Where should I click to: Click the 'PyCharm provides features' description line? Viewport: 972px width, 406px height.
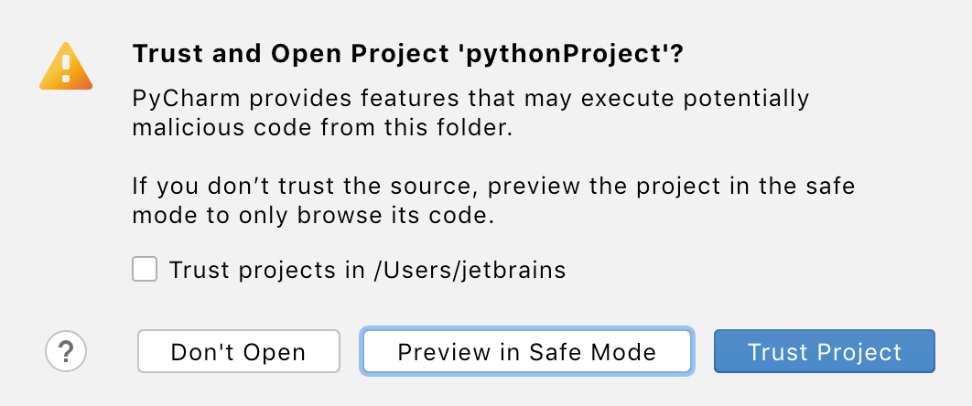click(470, 98)
